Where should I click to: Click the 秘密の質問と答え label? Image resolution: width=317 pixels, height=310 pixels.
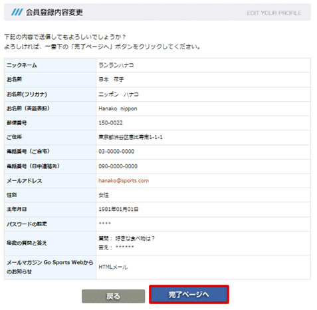coord(27,243)
